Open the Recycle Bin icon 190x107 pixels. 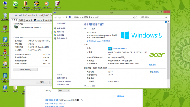[x=5, y=17]
